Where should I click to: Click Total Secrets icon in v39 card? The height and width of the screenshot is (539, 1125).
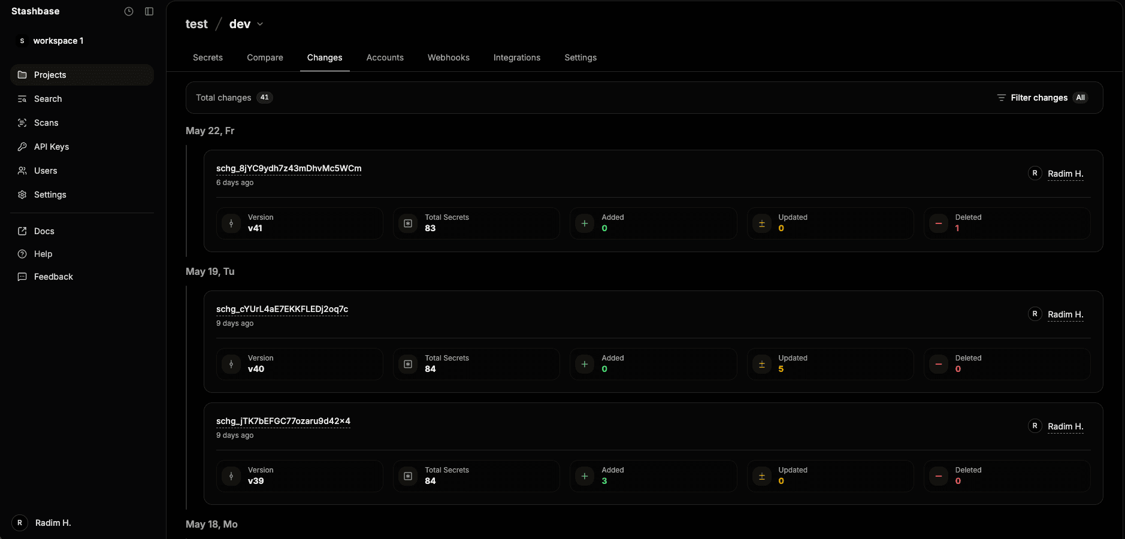[408, 476]
